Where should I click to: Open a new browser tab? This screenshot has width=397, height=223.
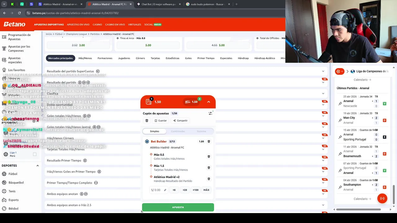tap(236, 4)
